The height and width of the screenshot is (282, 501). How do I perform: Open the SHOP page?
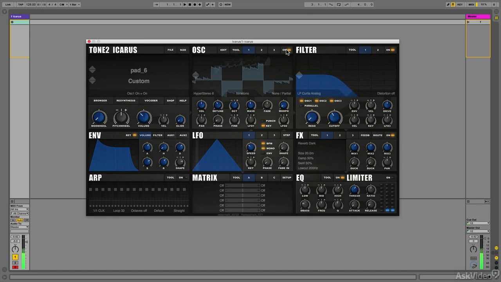coord(170,101)
